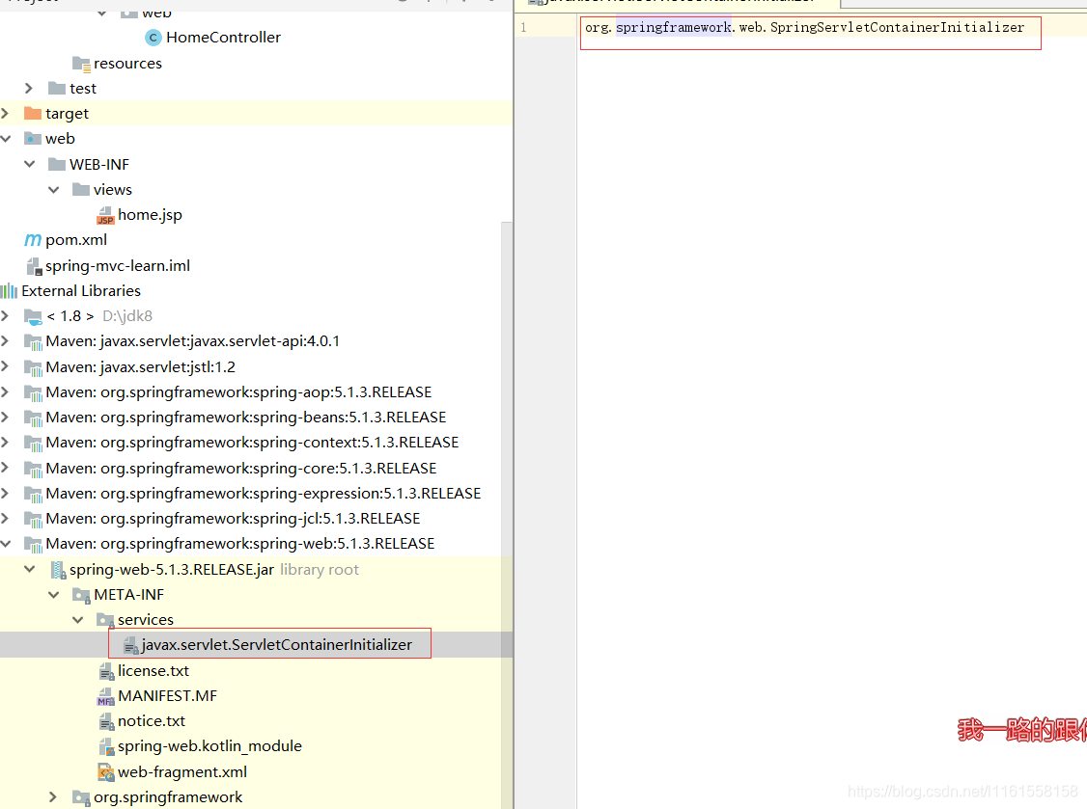Click the spring-mvc-learn.iml file icon
The height and width of the screenshot is (809, 1087).
click(34, 266)
